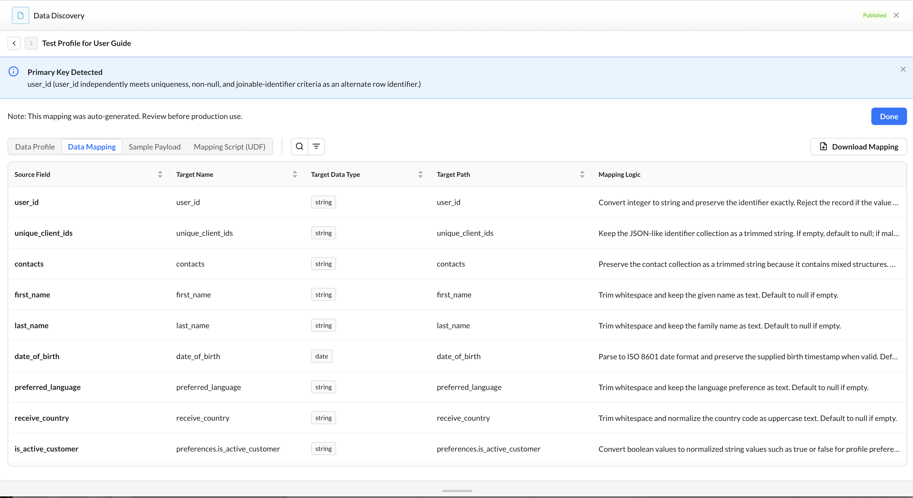Select the first_name source field
Image resolution: width=913 pixels, height=498 pixels.
pos(32,294)
